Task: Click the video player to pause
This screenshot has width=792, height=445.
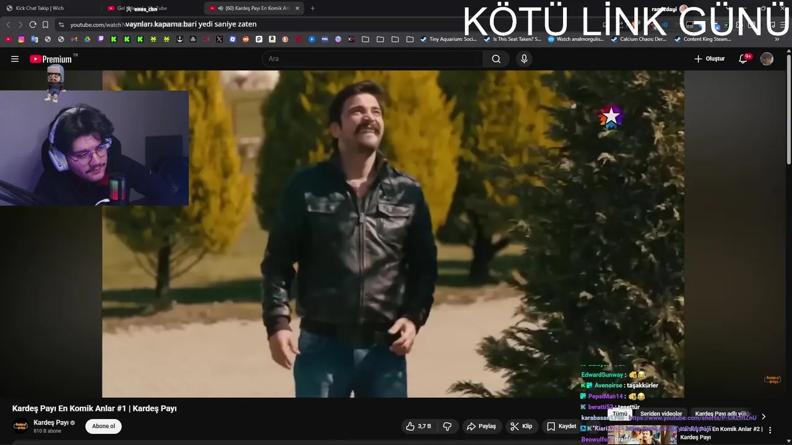Action: click(393, 234)
